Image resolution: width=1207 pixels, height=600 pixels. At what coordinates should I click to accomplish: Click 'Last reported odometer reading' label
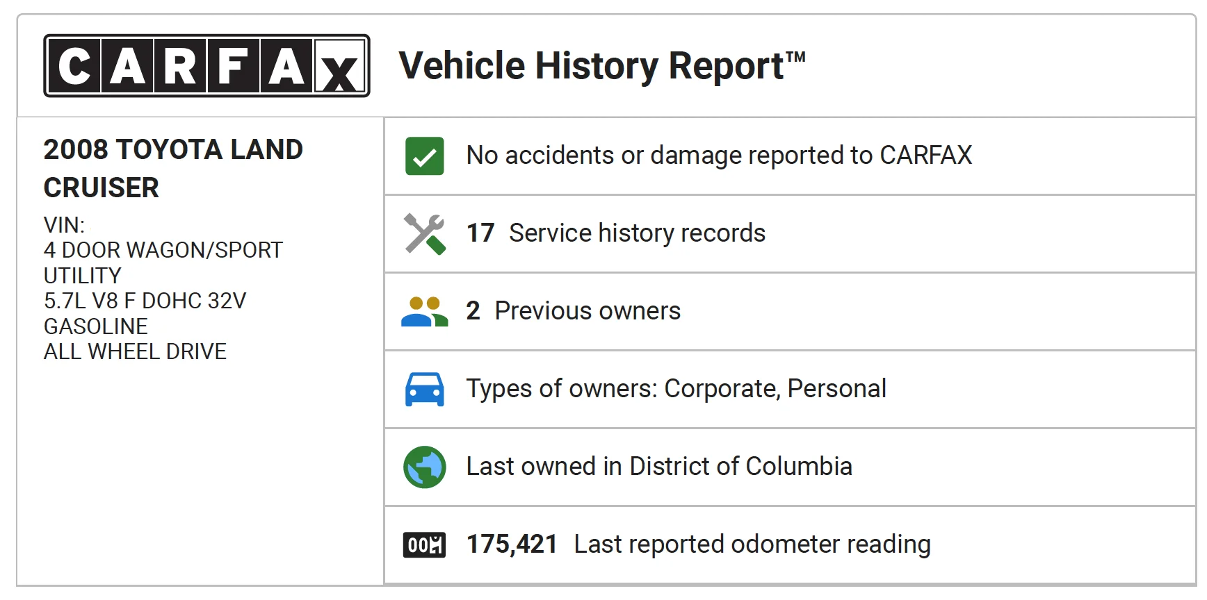coord(752,544)
